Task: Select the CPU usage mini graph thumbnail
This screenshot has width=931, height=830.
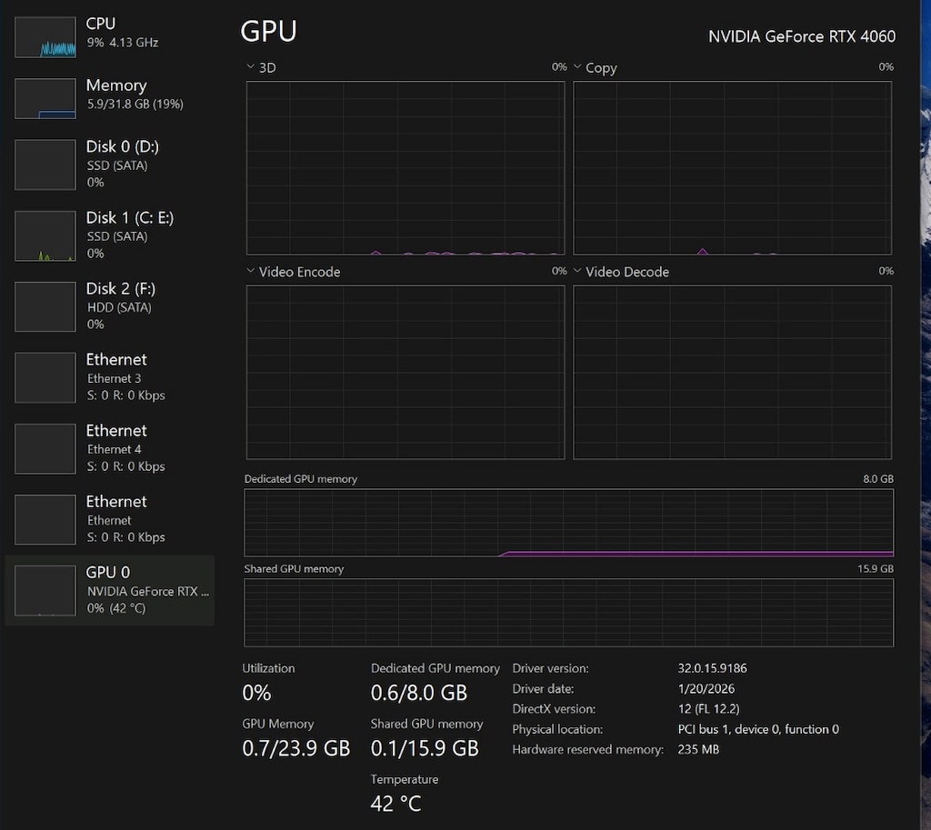Action: pos(45,36)
